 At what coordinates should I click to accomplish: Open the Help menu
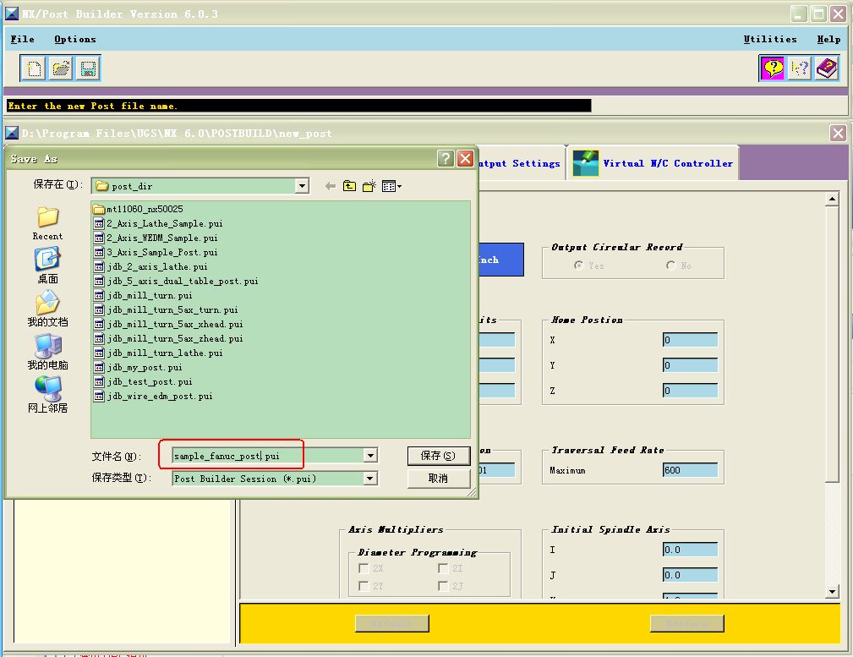(828, 39)
